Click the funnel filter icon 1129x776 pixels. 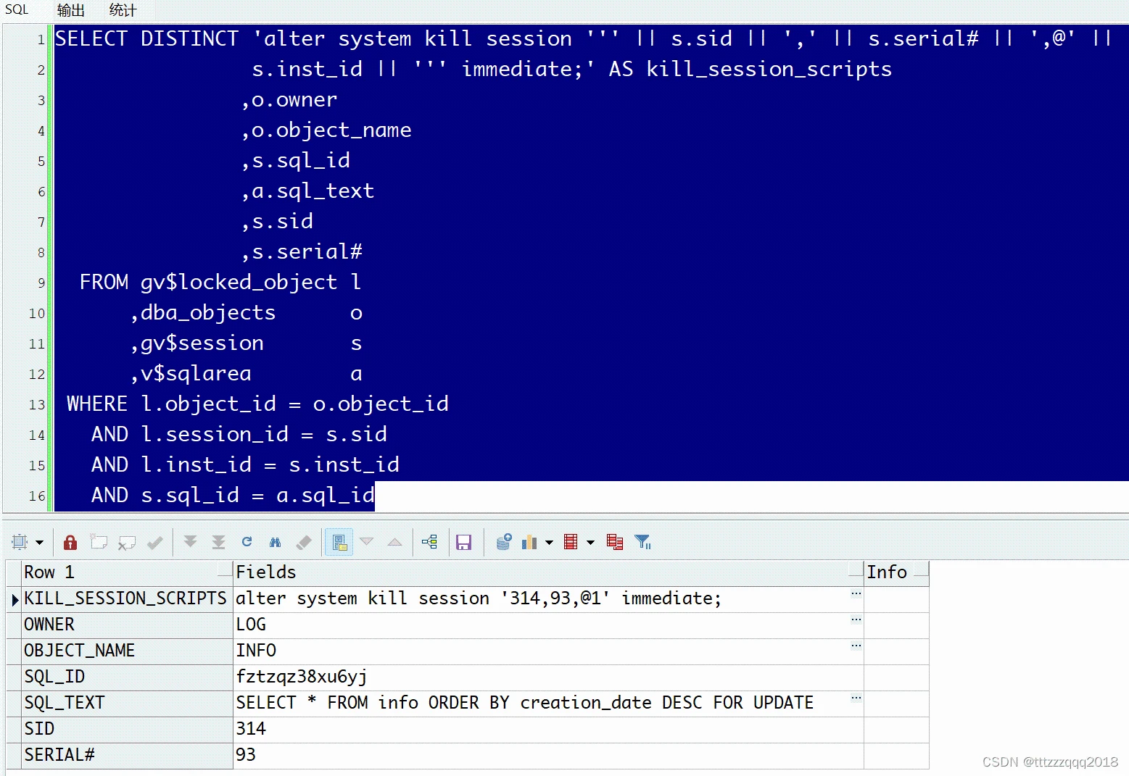pyautogui.click(x=642, y=542)
